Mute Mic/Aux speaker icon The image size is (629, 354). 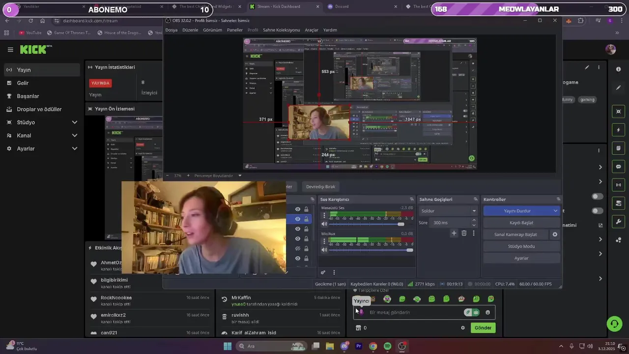324,250
